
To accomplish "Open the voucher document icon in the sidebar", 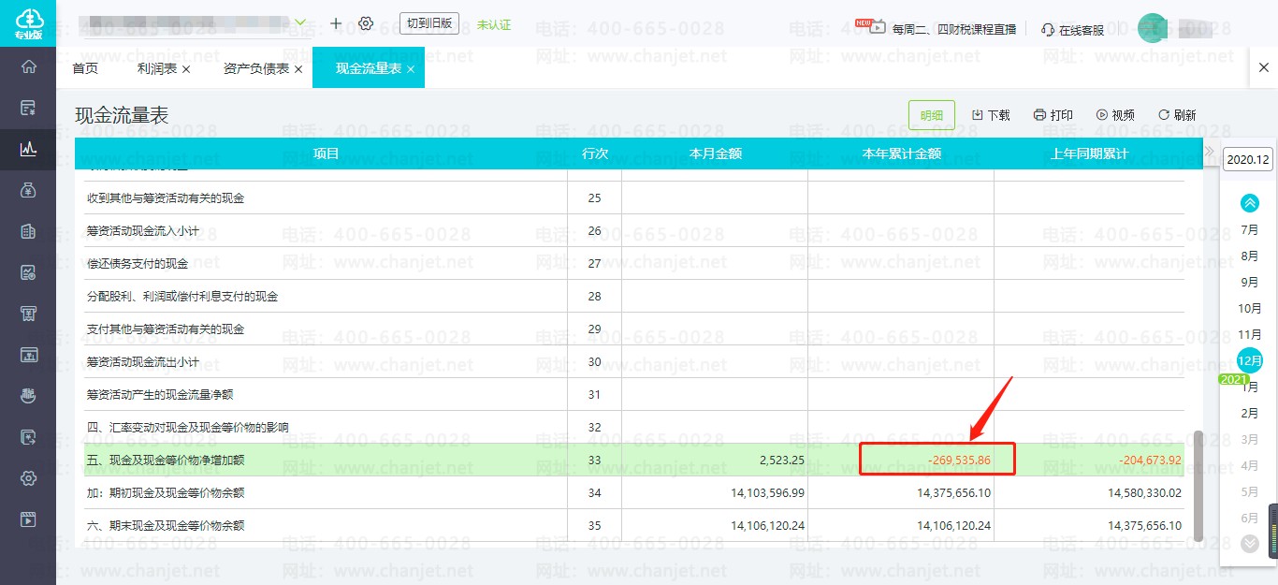I will 28,108.
